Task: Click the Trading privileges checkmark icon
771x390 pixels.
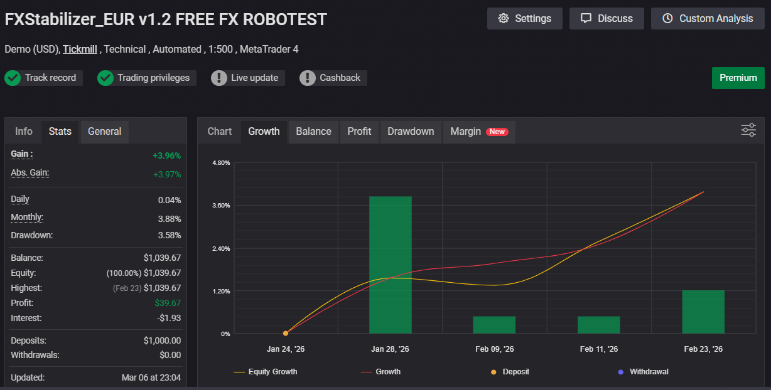Action: pyautogui.click(x=105, y=78)
